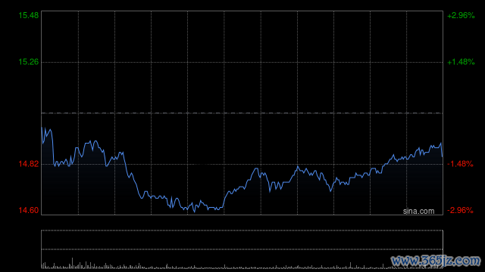Click the +2.96% percentage label
485x272 pixels.
[461, 15]
